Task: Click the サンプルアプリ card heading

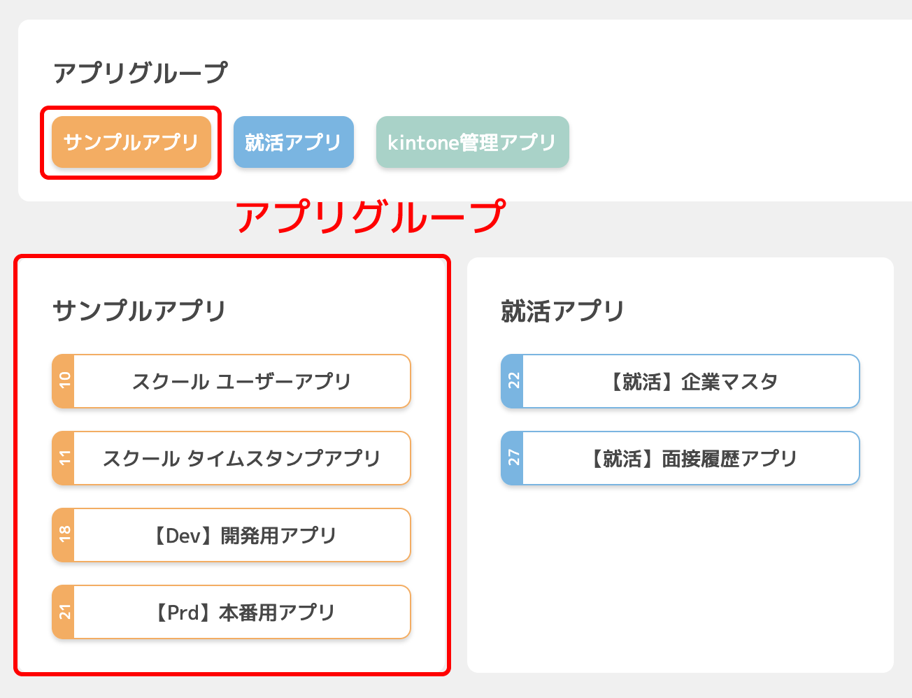Action: (139, 311)
